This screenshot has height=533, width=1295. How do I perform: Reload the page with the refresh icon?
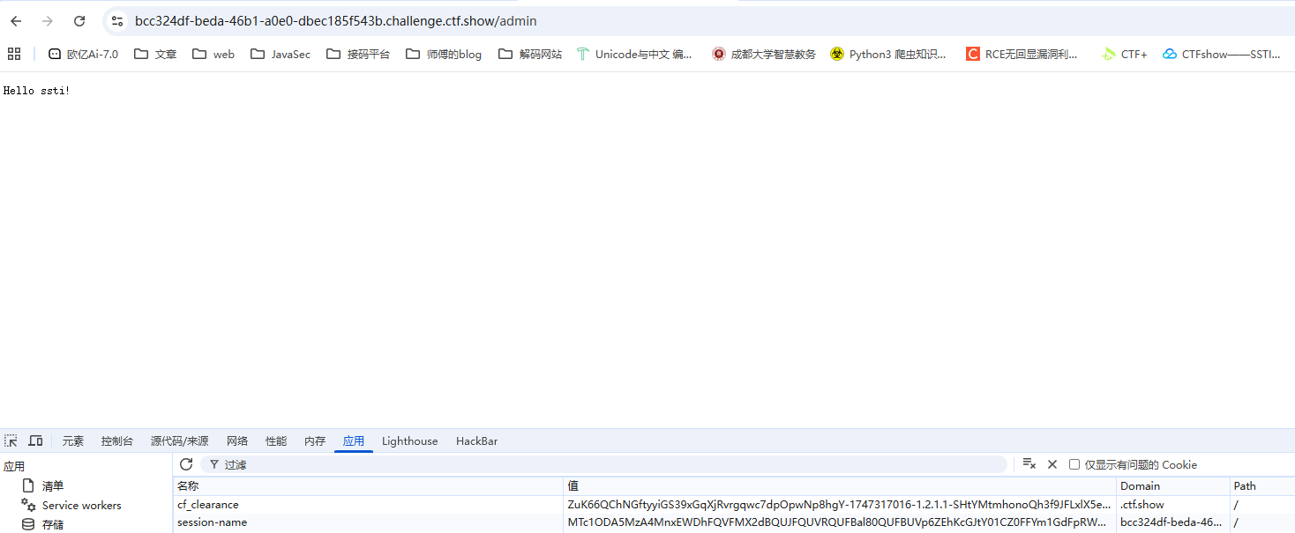pyautogui.click(x=79, y=21)
